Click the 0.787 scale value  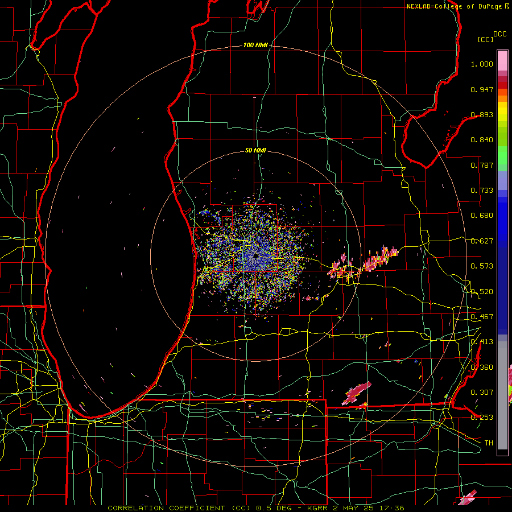pos(482,165)
